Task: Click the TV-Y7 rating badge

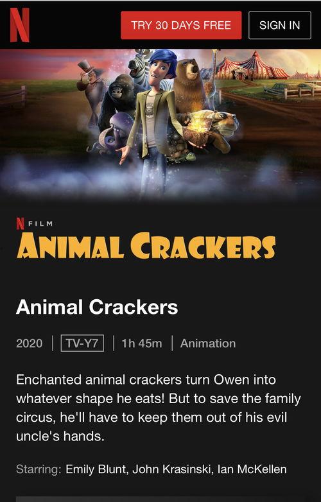Action: (82, 343)
